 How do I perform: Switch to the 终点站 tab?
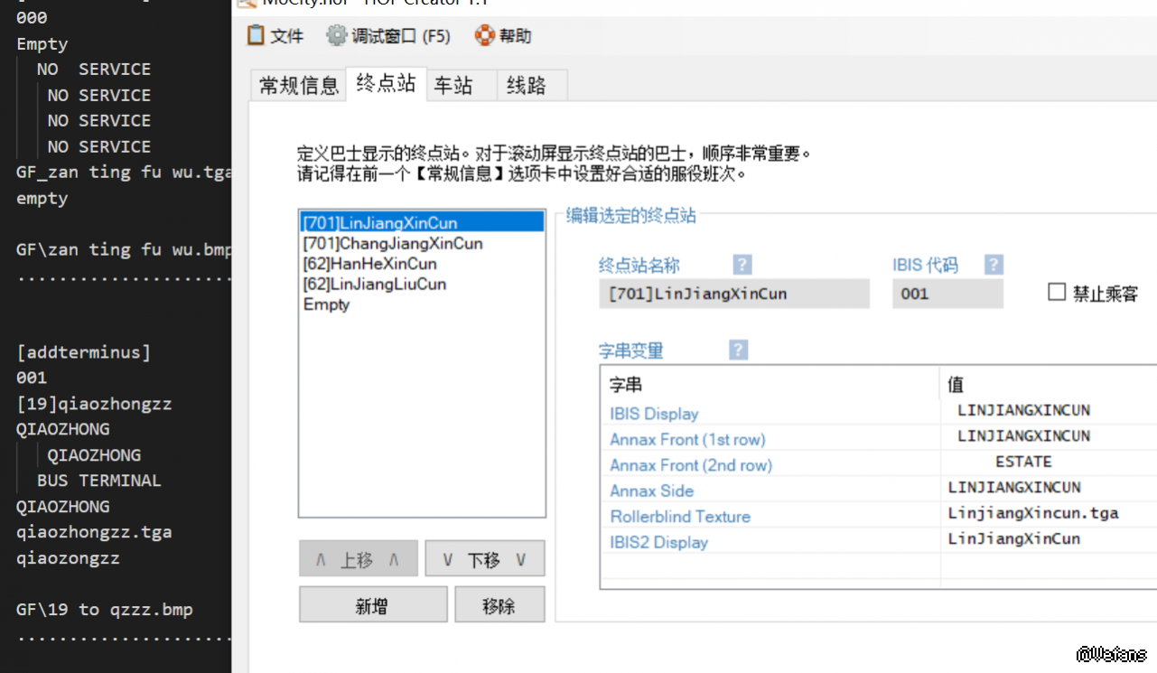coord(386,83)
